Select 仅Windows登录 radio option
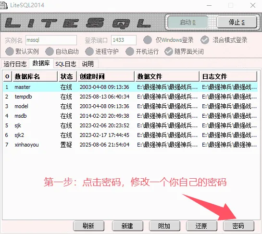 point(148,40)
